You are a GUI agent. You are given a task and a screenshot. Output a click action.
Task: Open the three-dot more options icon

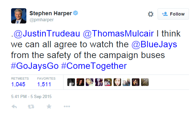tap(67, 106)
